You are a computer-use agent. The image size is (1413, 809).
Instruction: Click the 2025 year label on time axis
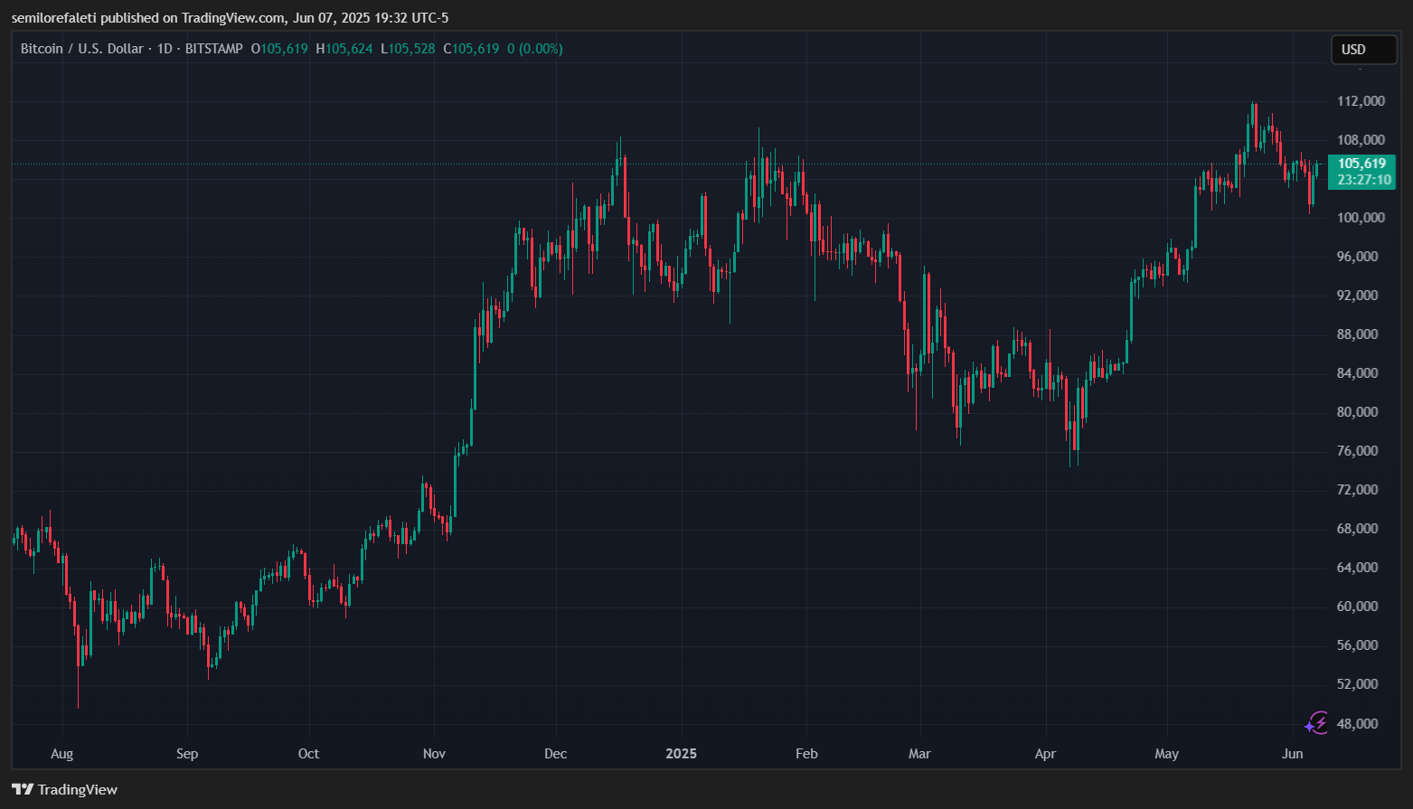click(x=681, y=754)
